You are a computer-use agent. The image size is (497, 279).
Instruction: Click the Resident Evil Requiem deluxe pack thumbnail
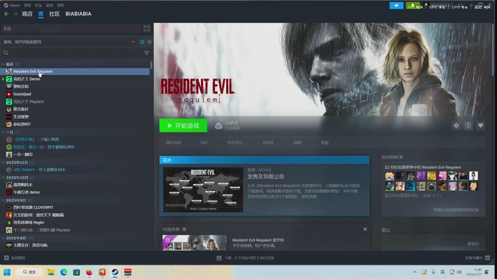(x=195, y=242)
